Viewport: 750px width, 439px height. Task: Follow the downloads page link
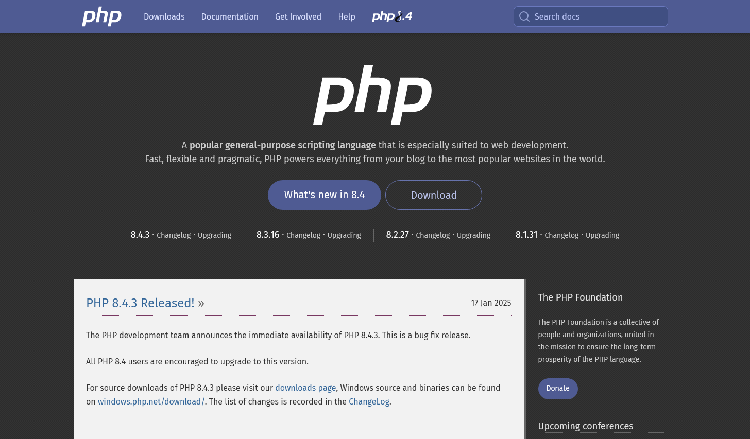point(305,388)
